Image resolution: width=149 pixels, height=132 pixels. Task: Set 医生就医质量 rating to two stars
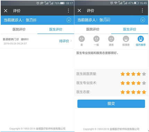(x=128, y=74)
